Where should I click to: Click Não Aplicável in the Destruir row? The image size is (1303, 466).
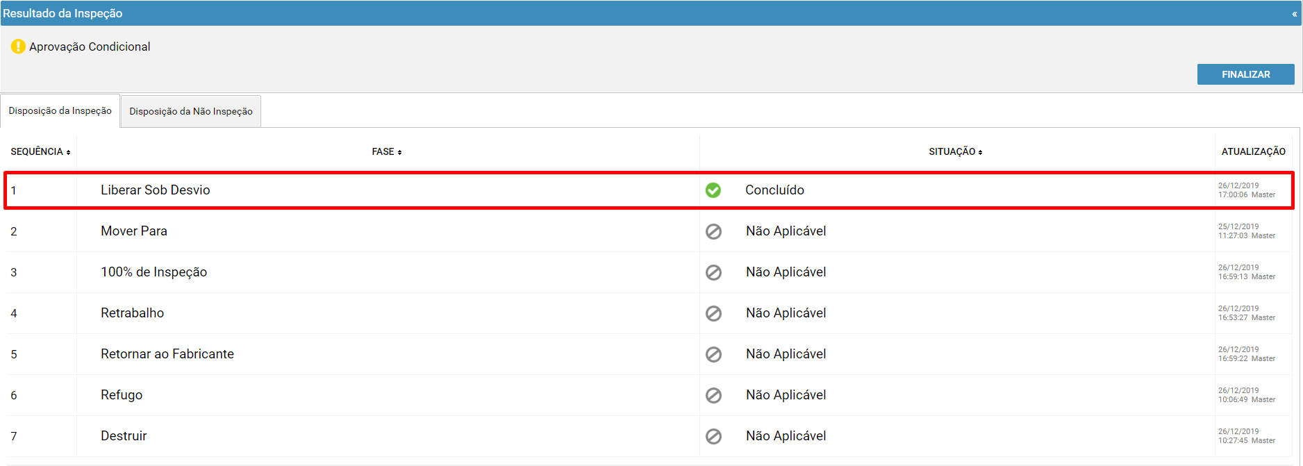[x=786, y=436]
